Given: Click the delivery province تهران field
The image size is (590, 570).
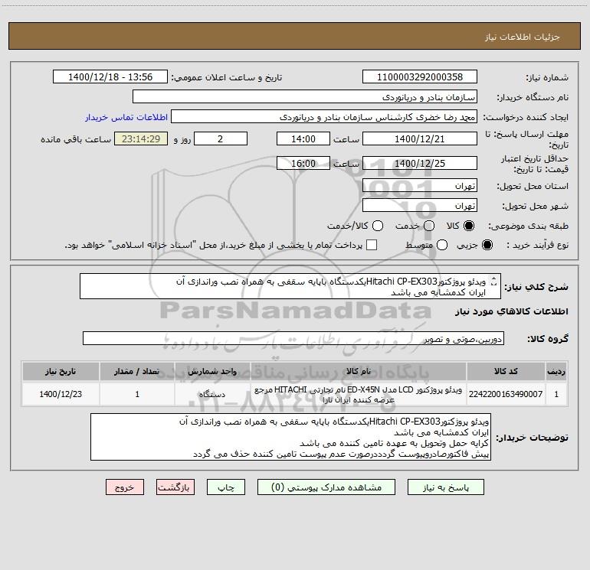Looking at the screenshot, I should click(x=420, y=186).
